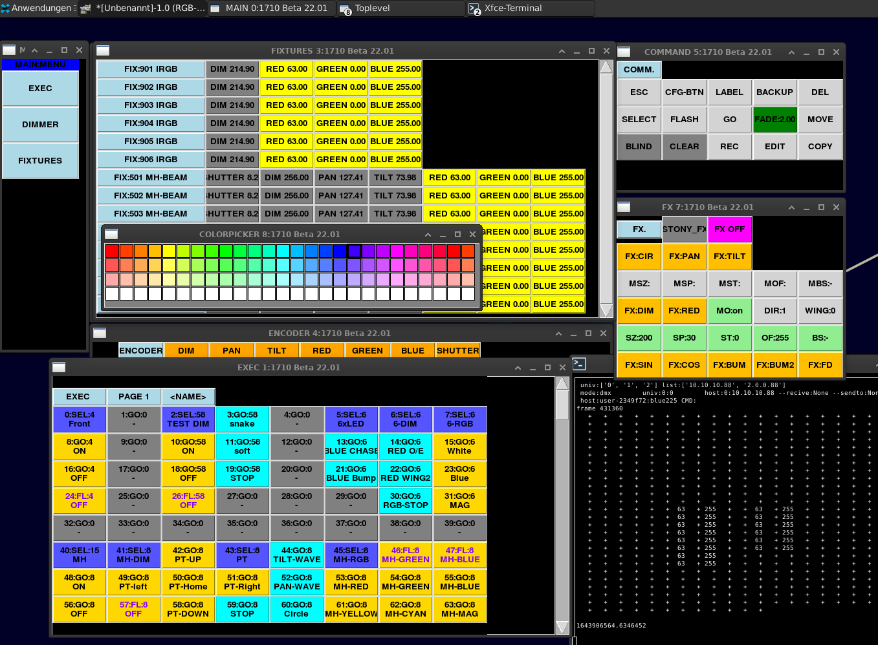Select the GREEN encoder tab
Image resolution: width=878 pixels, height=645 pixels.
[x=368, y=350]
